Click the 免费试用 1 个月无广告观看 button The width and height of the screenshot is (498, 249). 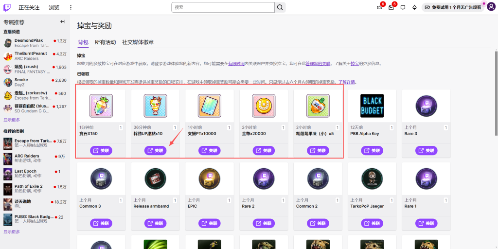tap(452, 7)
